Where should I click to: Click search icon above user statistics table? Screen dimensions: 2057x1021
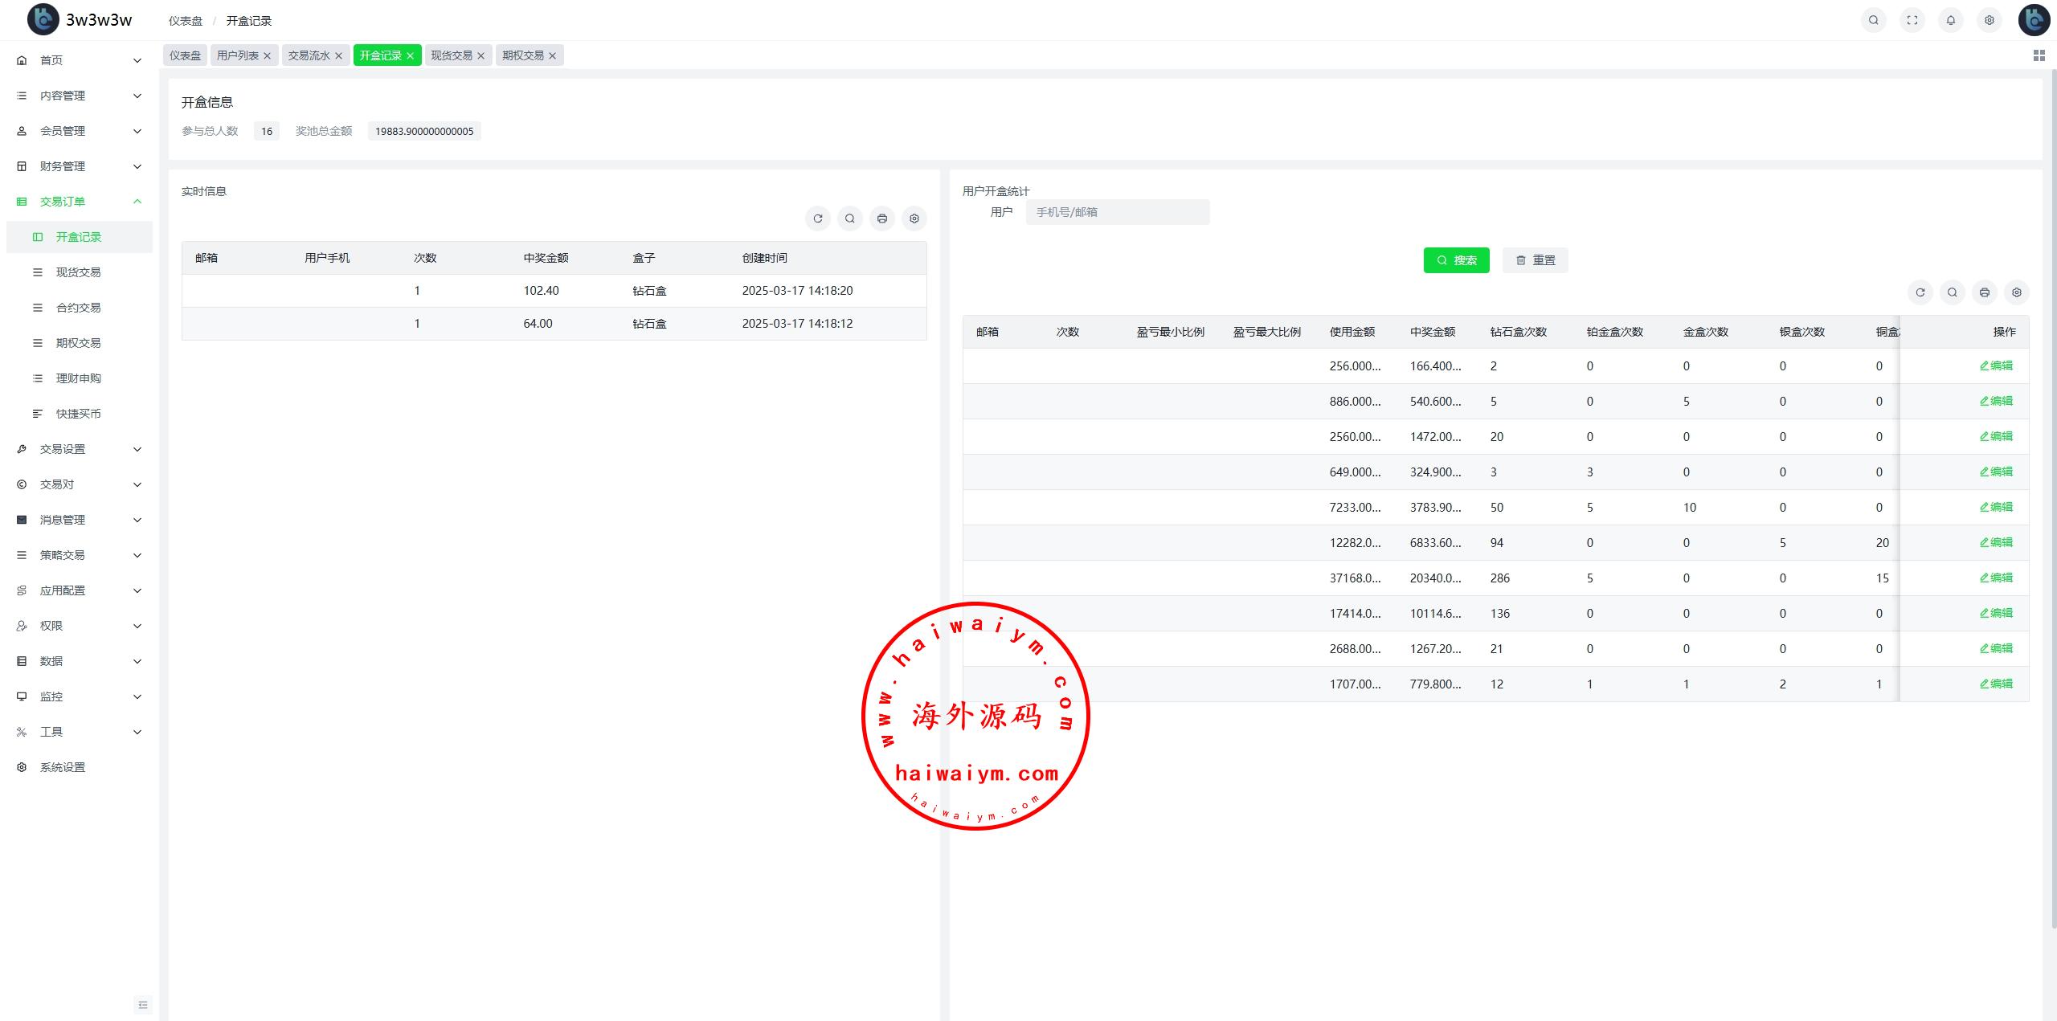pyautogui.click(x=1952, y=292)
